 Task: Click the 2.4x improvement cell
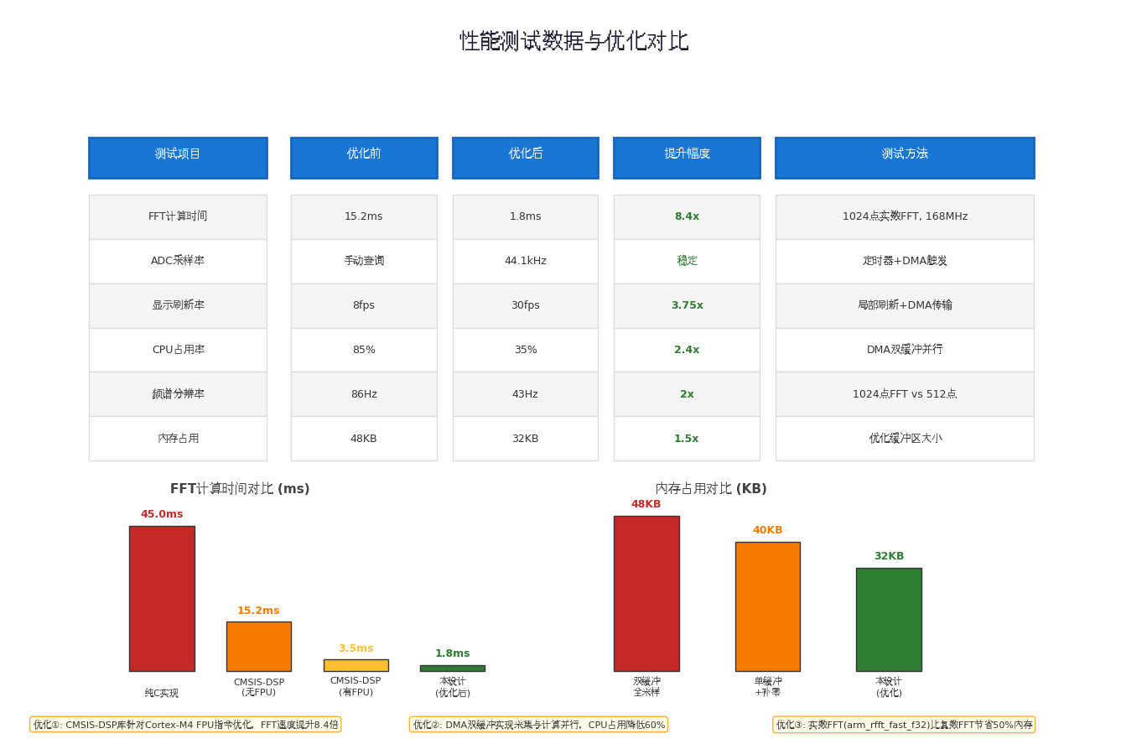tap(687, 350)
